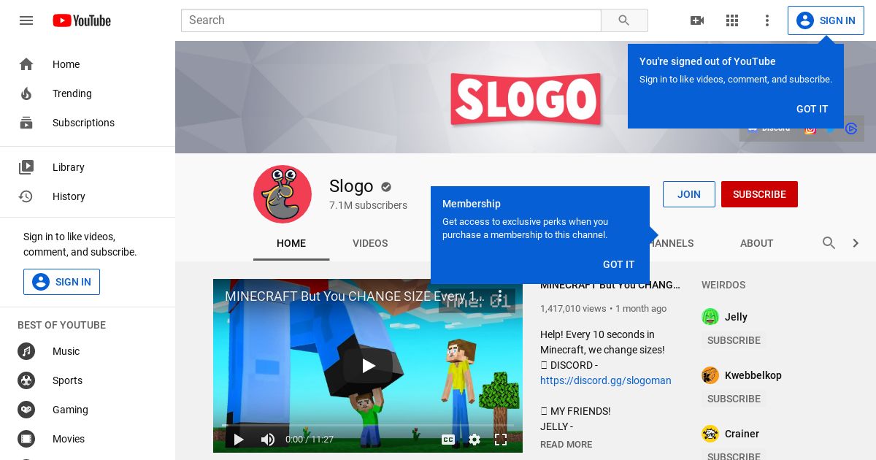Dismiss the signed-out notice with GOT IT
Image resolution: width=876 pixels, height=460 pixels.
pos(812,109)
